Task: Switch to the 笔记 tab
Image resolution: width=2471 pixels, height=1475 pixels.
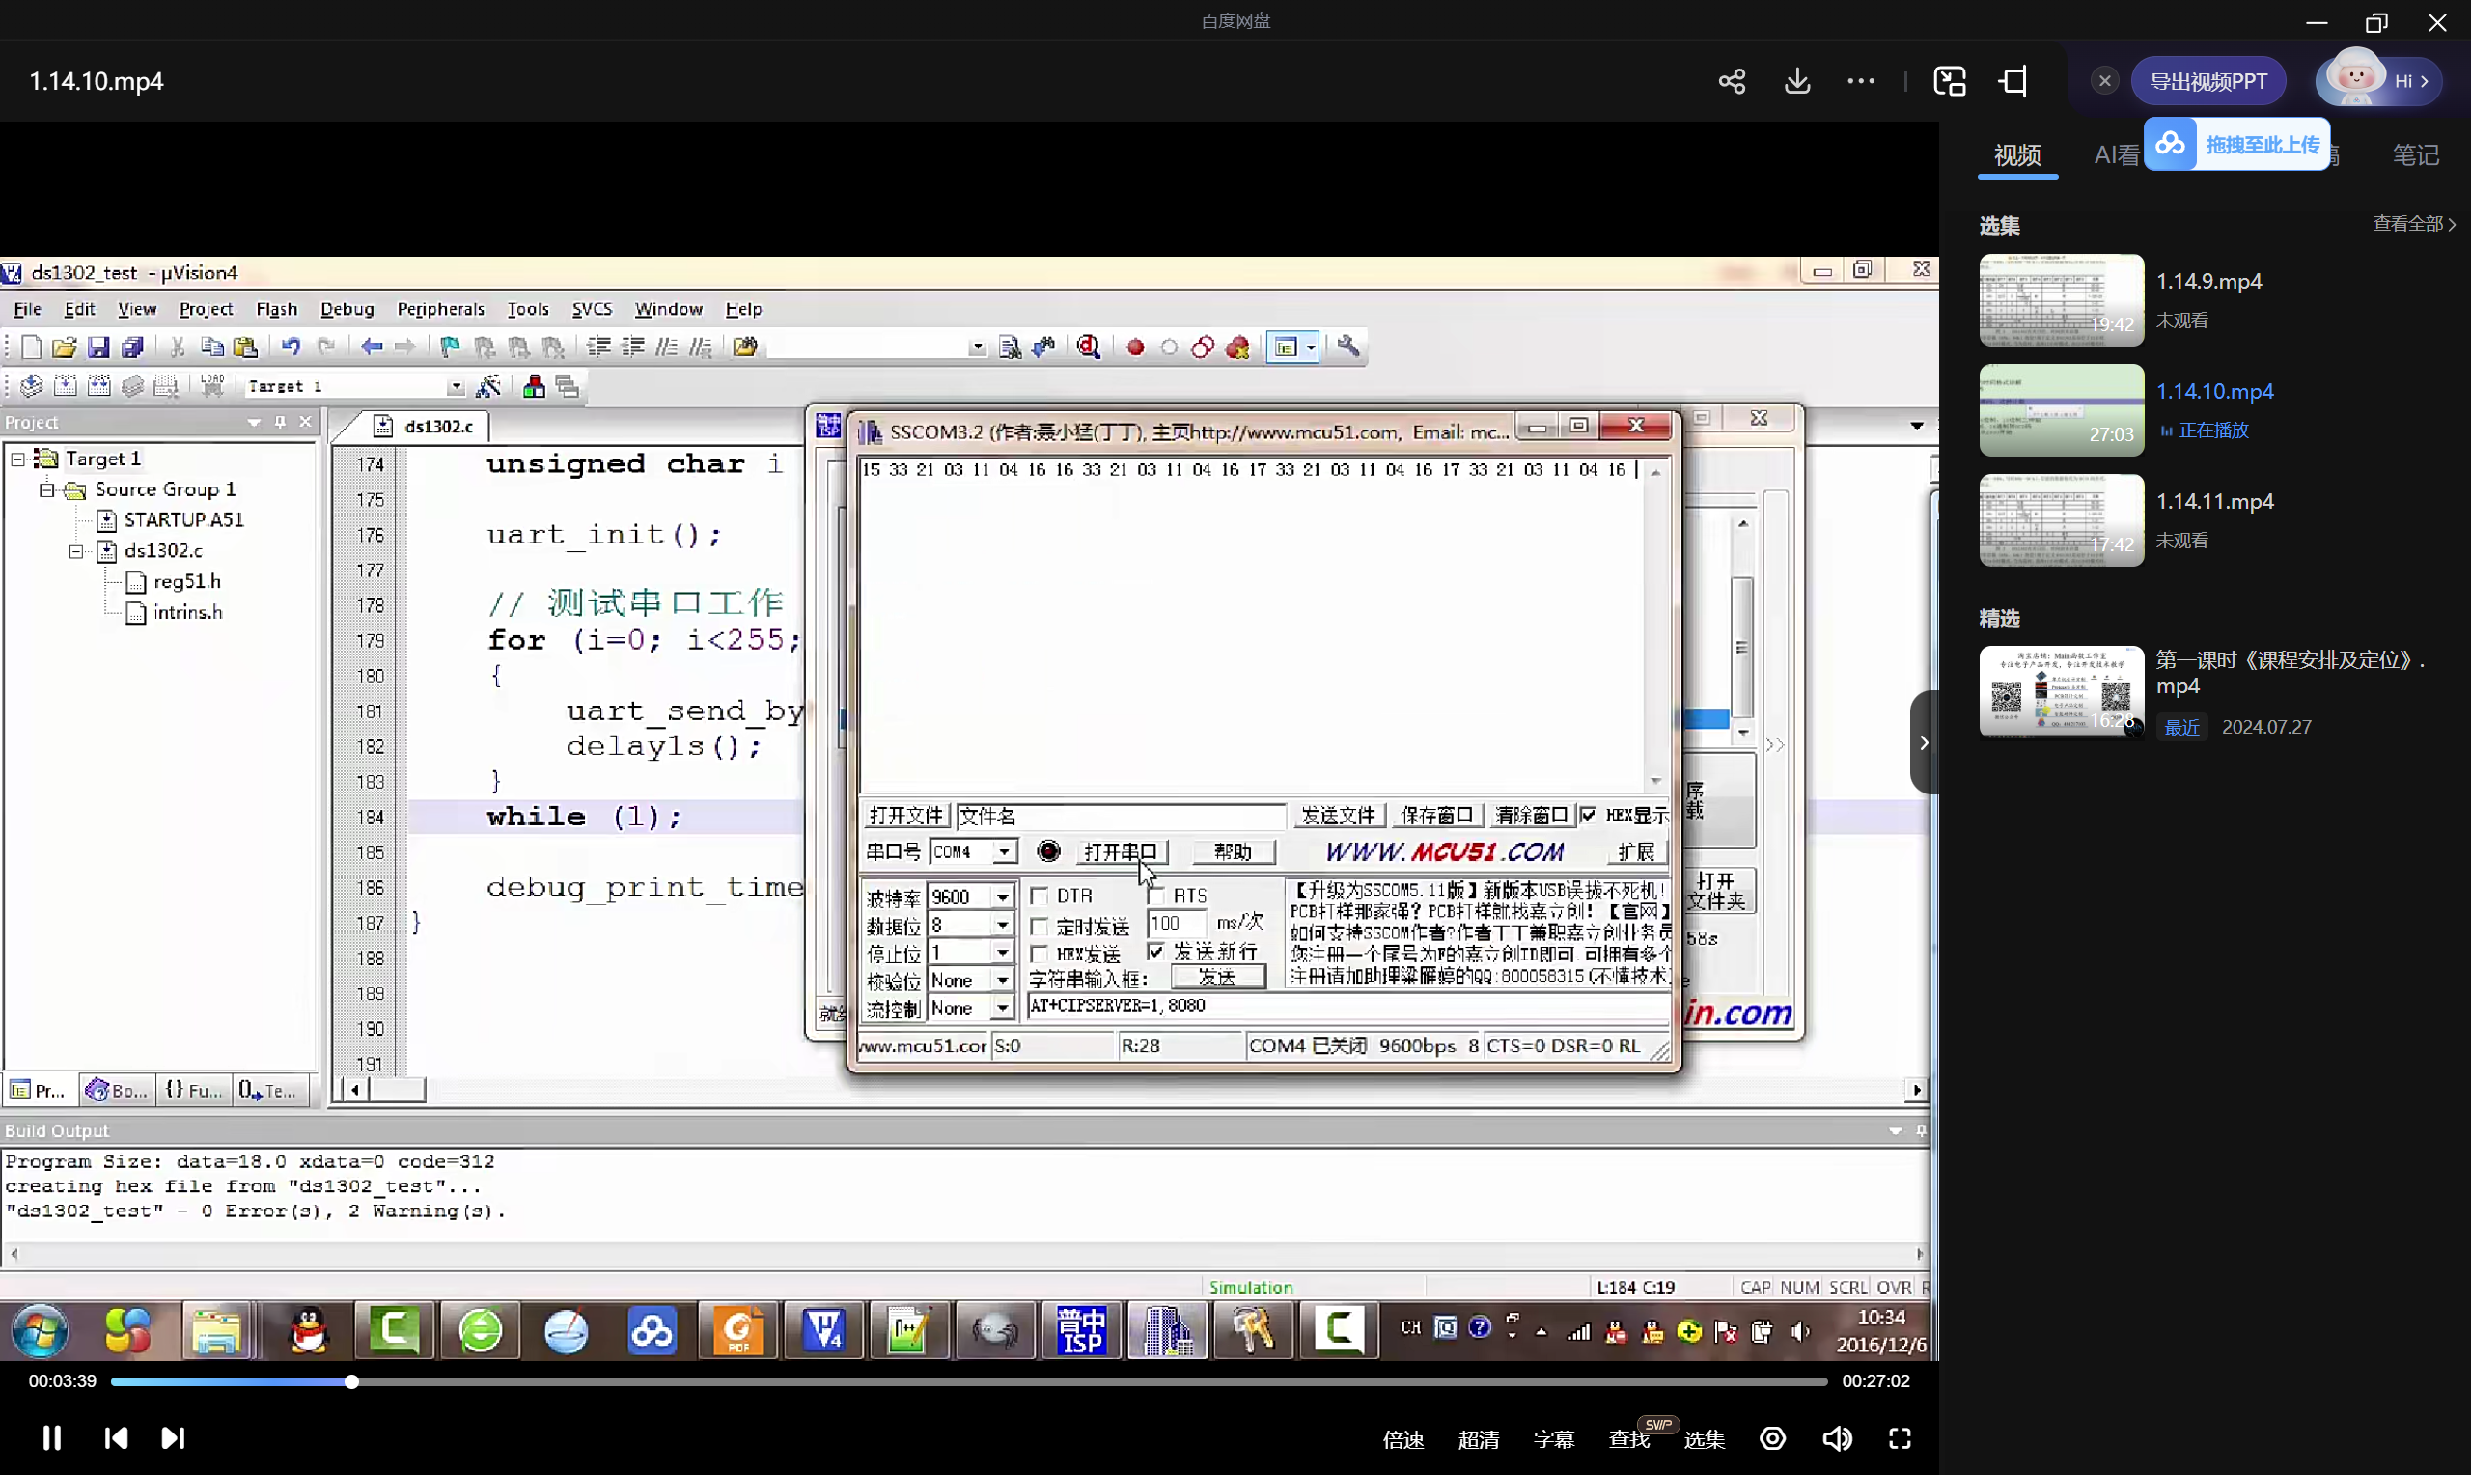Action: [2415, 155]
